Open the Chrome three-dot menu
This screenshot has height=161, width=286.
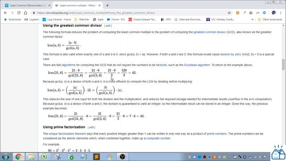[x=281, y=13]
